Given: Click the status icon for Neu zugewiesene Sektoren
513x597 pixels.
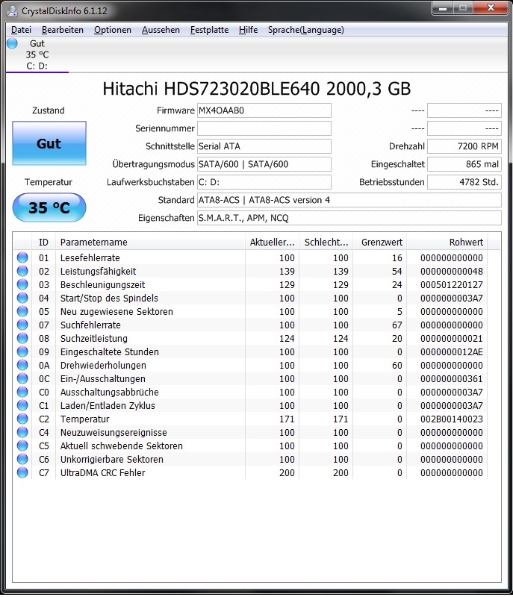Looking at the screenshot, I should (22, 311).
